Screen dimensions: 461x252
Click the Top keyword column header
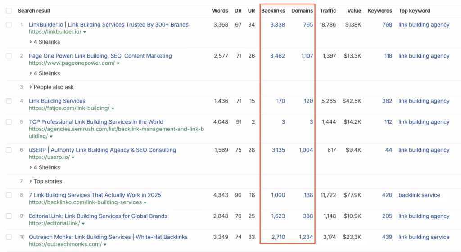tap(414, 10)
